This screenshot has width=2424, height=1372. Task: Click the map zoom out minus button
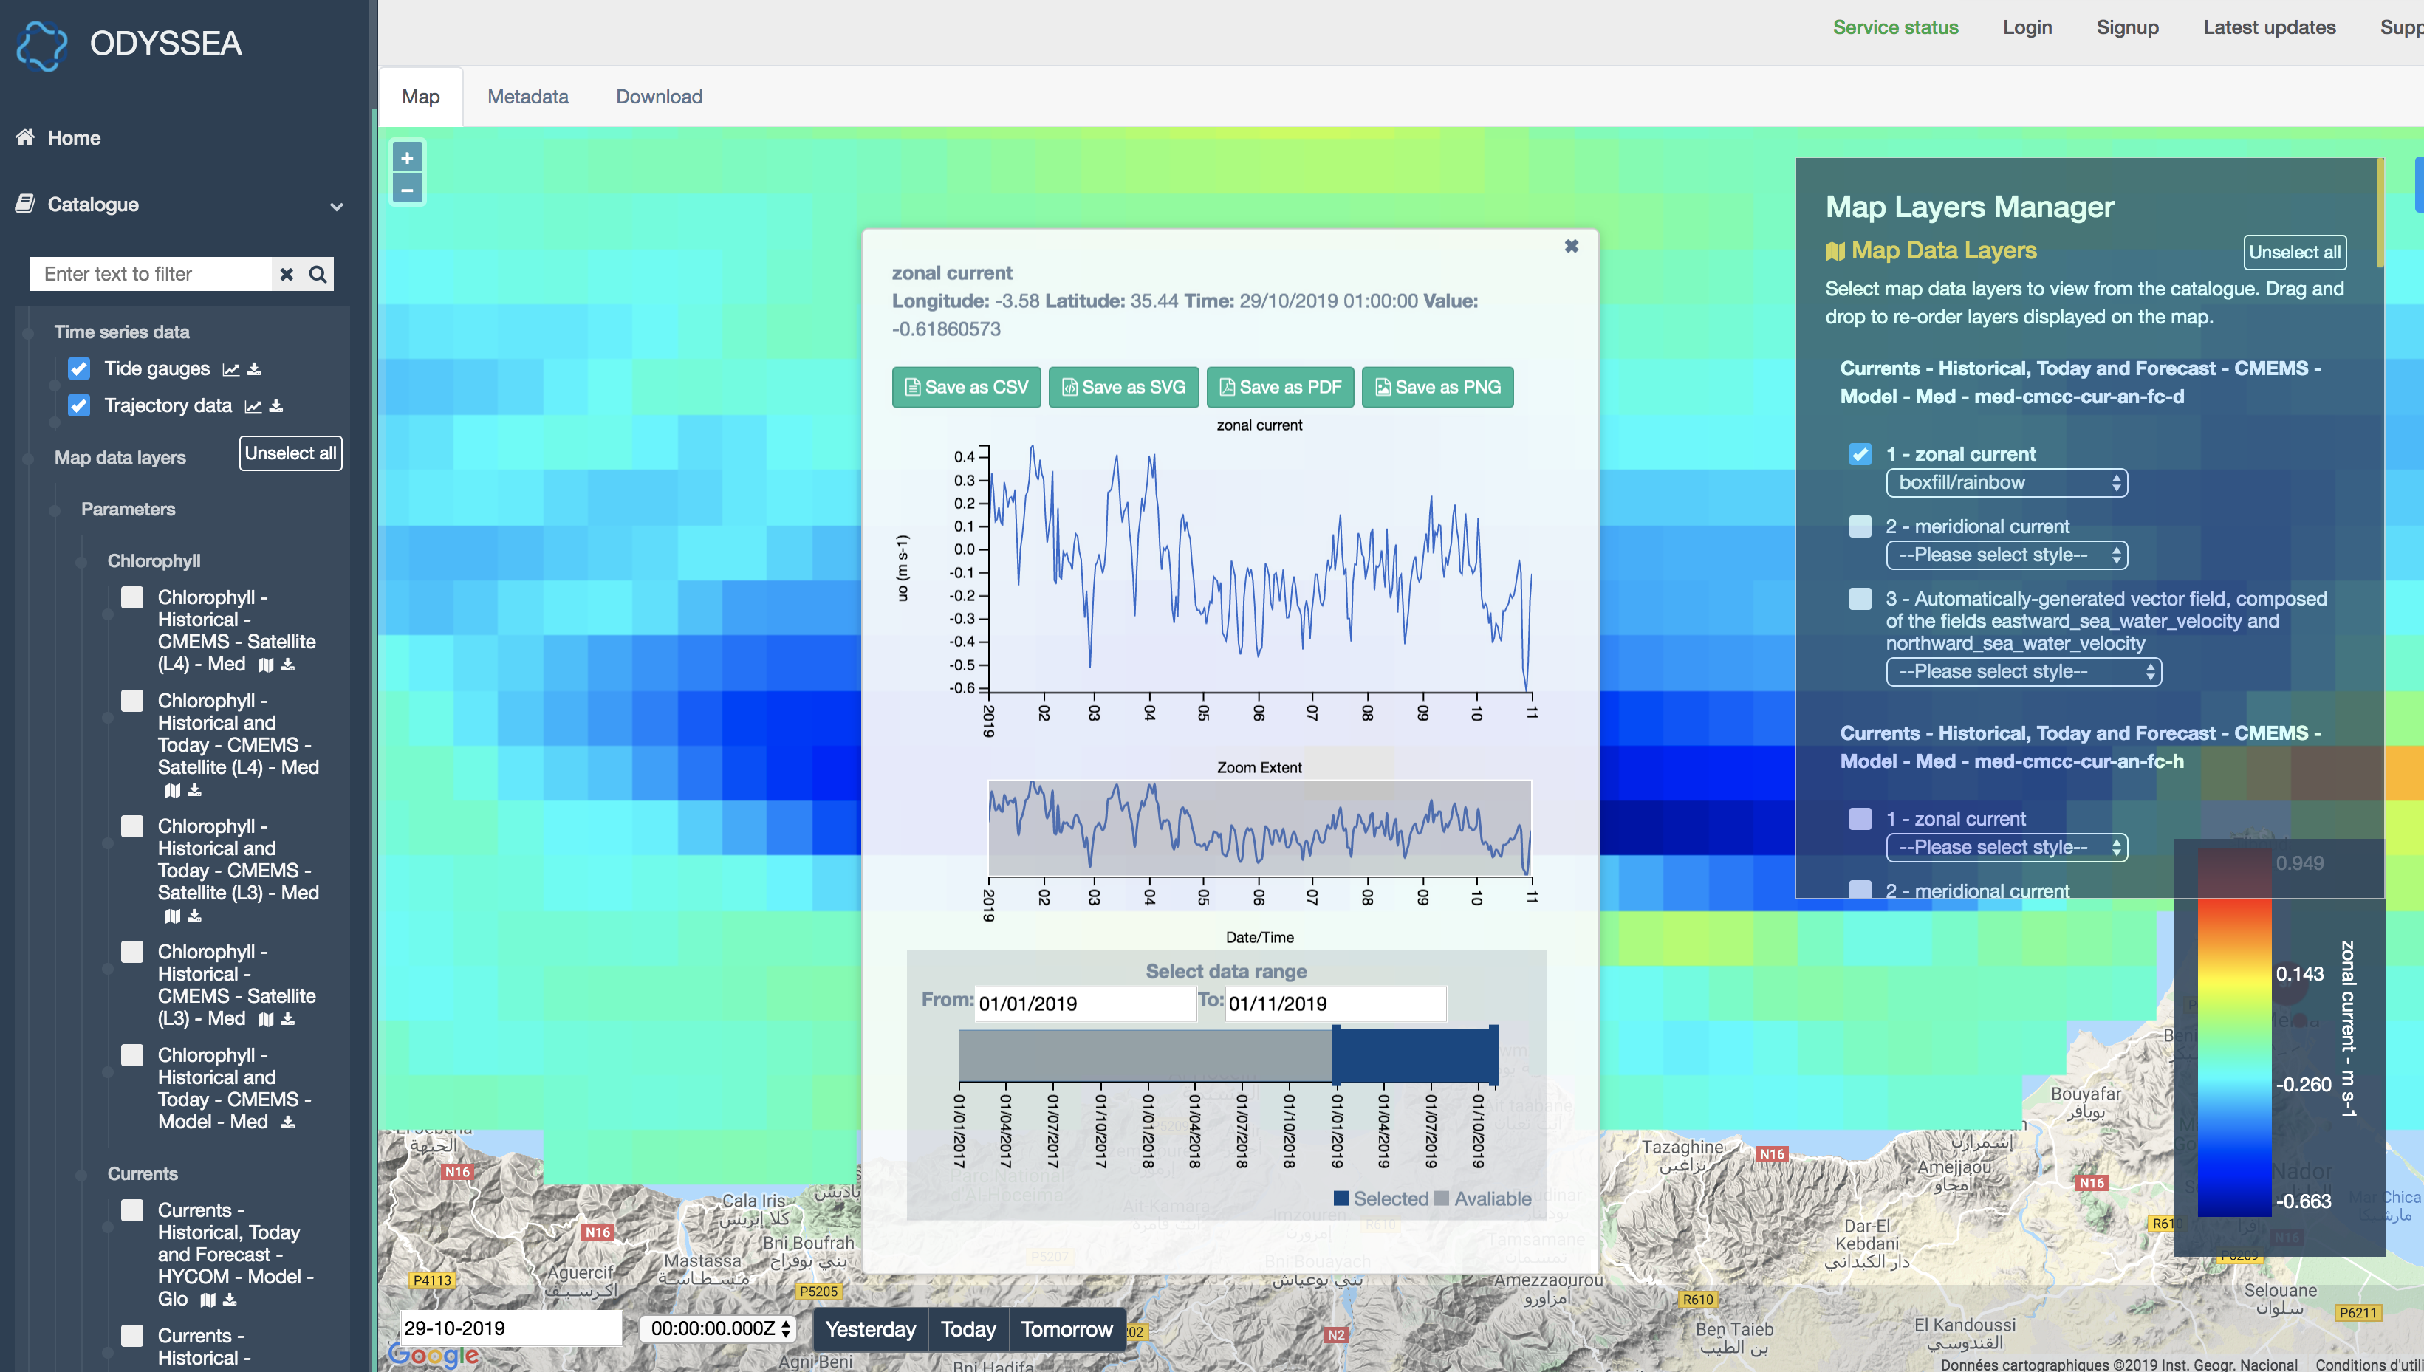[x=407, y=189]
